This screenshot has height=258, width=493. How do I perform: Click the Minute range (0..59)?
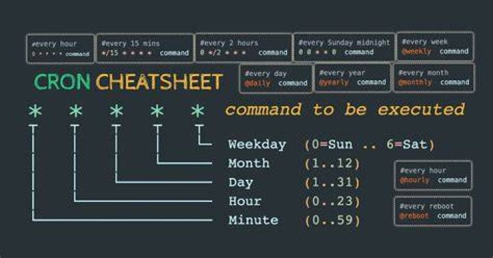(332, 220)
